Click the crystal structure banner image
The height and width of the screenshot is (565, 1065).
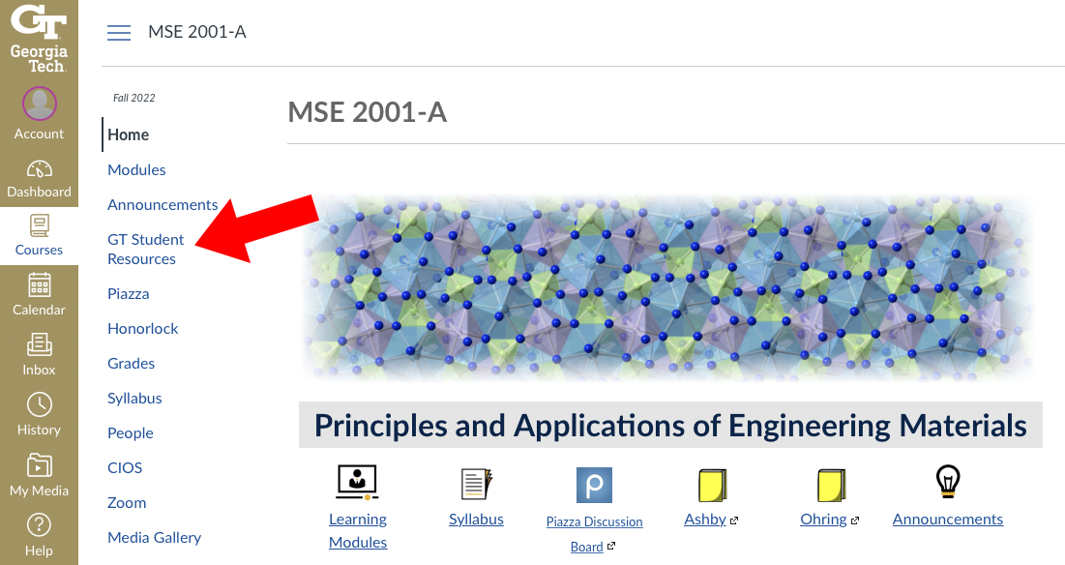[x=667, y=287]
